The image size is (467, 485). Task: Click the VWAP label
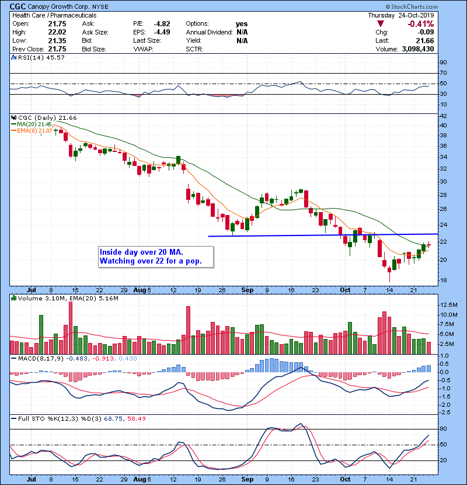[x=143, y=49]
